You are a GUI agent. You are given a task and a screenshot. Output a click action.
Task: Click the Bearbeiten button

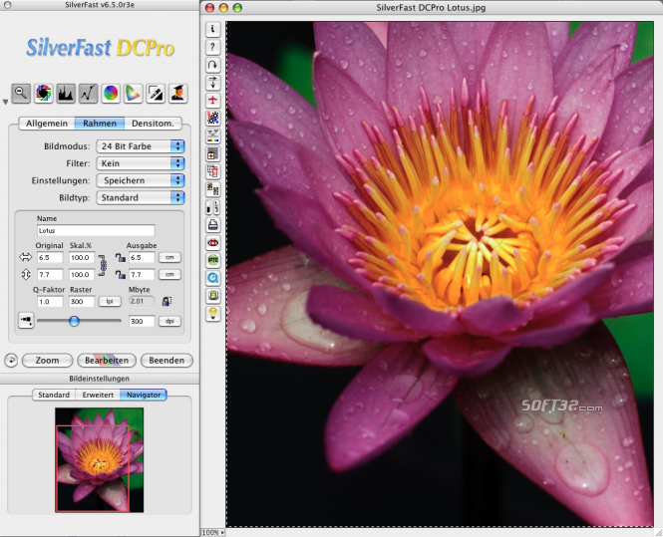tap(107, 361)
